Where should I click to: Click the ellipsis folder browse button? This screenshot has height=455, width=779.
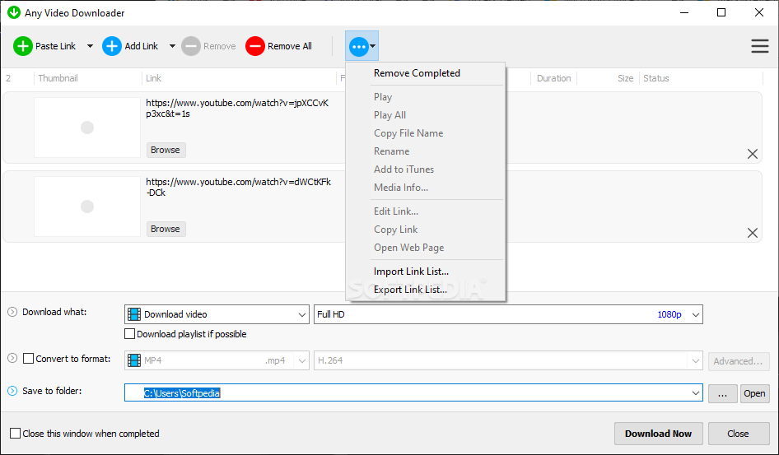(723, 393)
